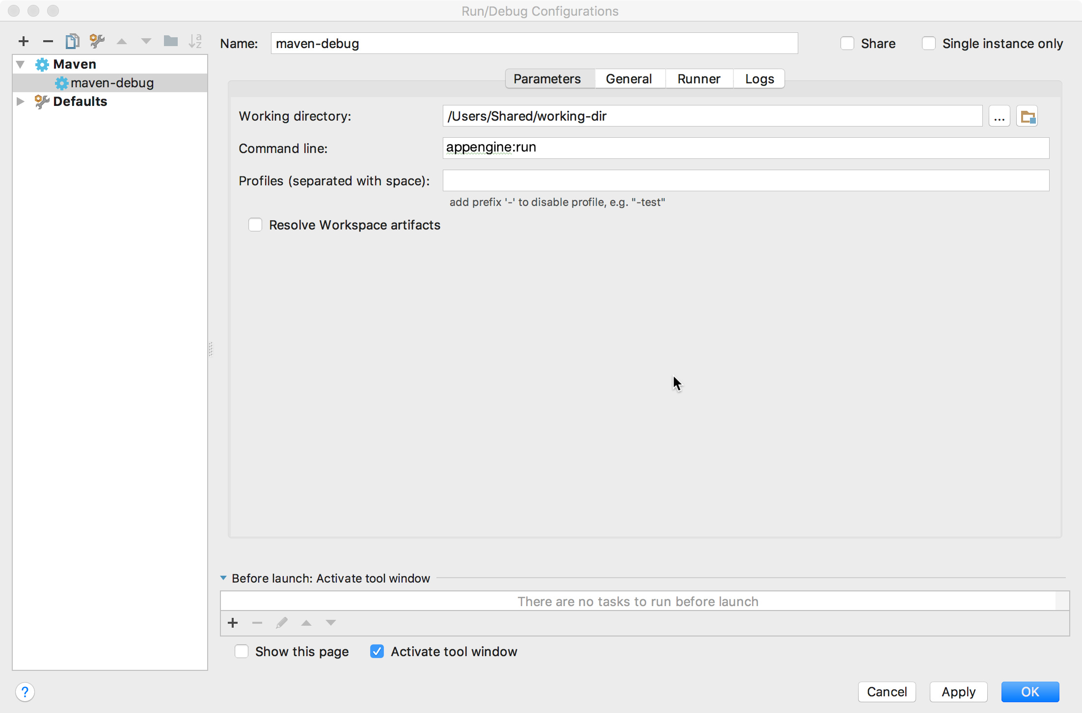The image size is (1082, 713).
Task: Click the help question mark icon
Action: 25,691
